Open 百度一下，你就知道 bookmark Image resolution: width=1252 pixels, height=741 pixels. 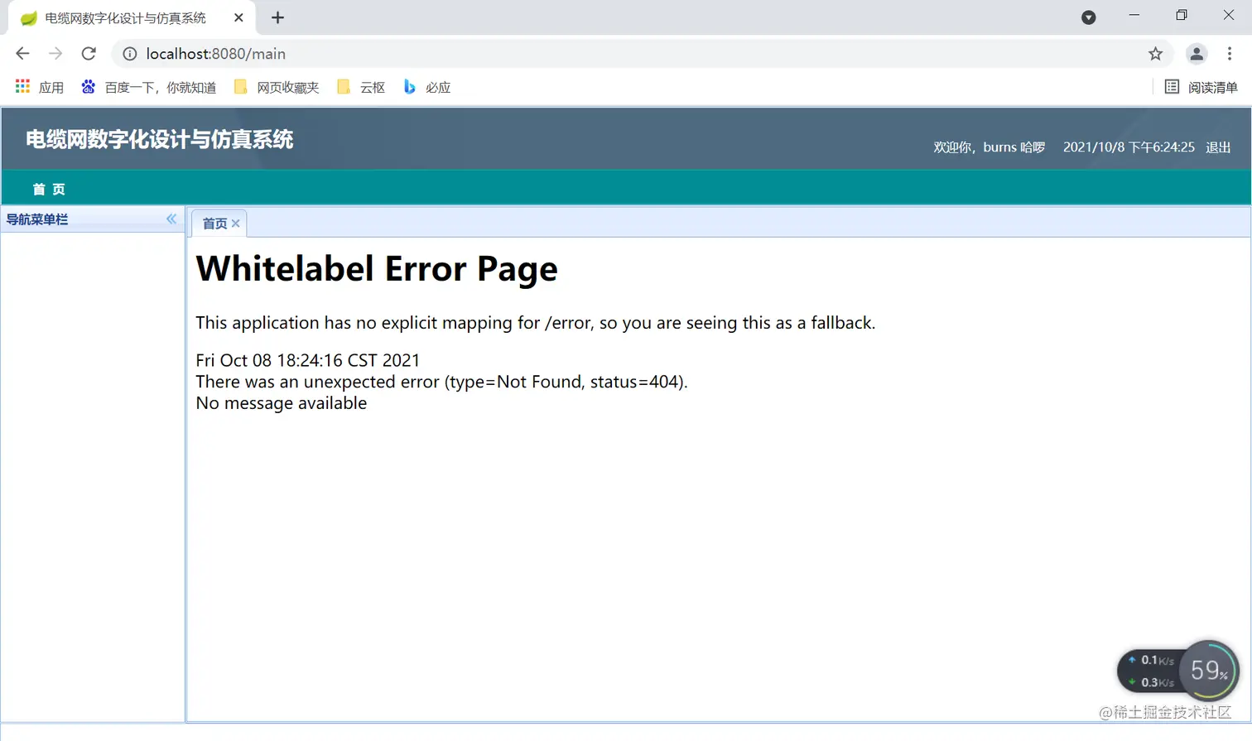[x=149, y=87]
